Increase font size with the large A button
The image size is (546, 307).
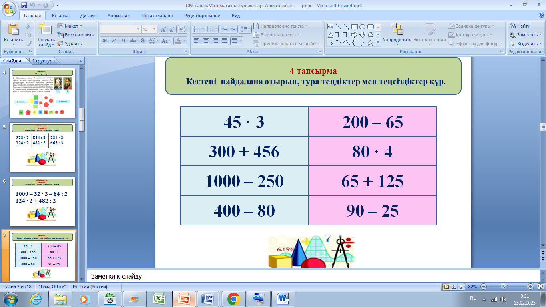coord(163,29)
